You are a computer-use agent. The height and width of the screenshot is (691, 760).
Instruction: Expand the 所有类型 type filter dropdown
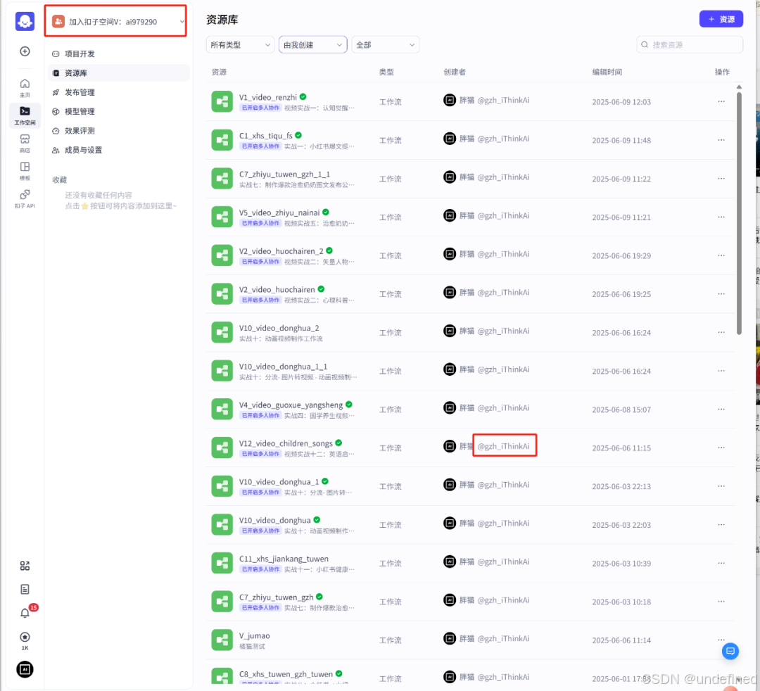pyautogui.click(x=240, y=45)
